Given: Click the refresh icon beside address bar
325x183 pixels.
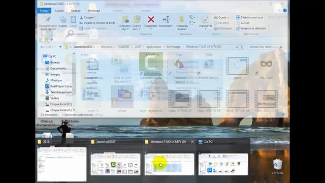Looking at the screenshot, I should [x=242, y=47].
